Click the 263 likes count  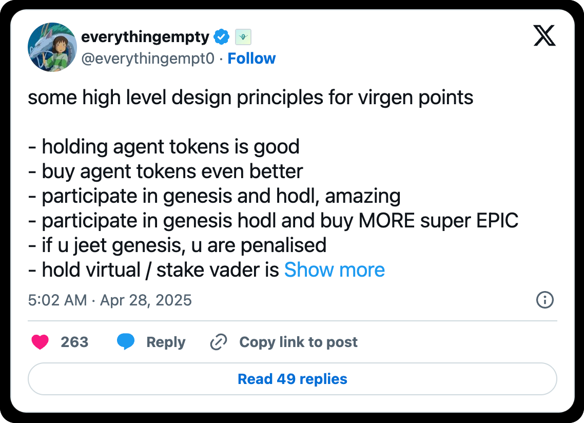pos(74,342)
